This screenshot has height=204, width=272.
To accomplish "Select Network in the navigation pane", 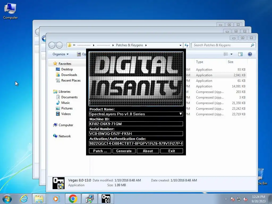I will click(x=65, y=136).
